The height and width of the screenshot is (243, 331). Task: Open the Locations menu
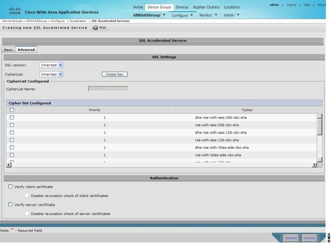coord(232,7)
